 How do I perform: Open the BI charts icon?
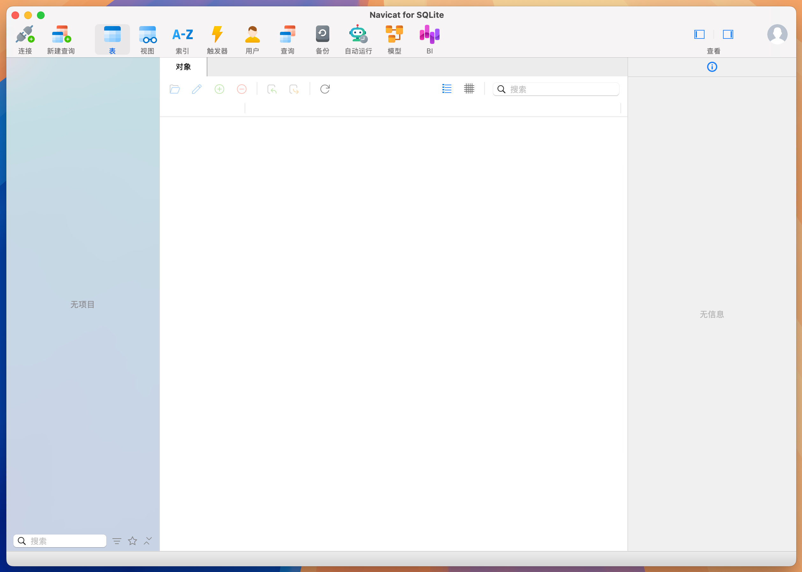click(429, 39)
